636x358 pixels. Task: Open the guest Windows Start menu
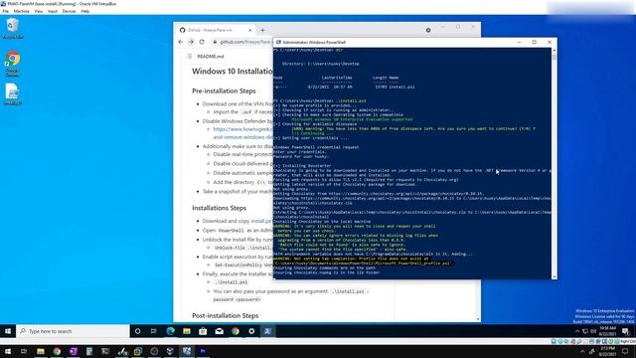[8, 331]
